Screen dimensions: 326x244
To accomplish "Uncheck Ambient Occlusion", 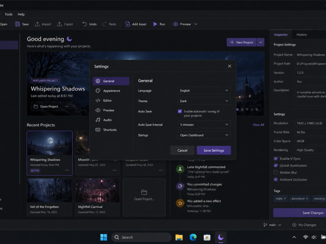I will click(x=276, y=179).
